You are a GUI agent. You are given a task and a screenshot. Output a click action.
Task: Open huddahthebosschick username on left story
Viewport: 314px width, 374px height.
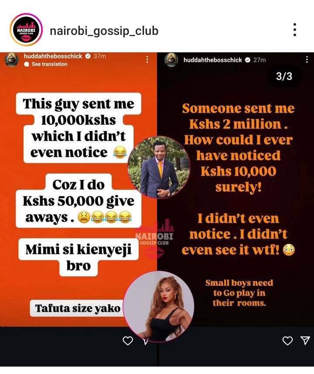click(53, 56)
